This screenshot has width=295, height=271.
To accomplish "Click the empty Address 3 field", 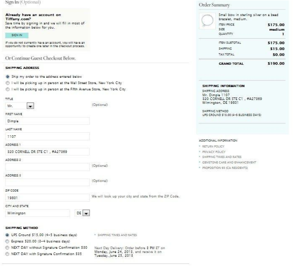I will (x=47, y=182).
